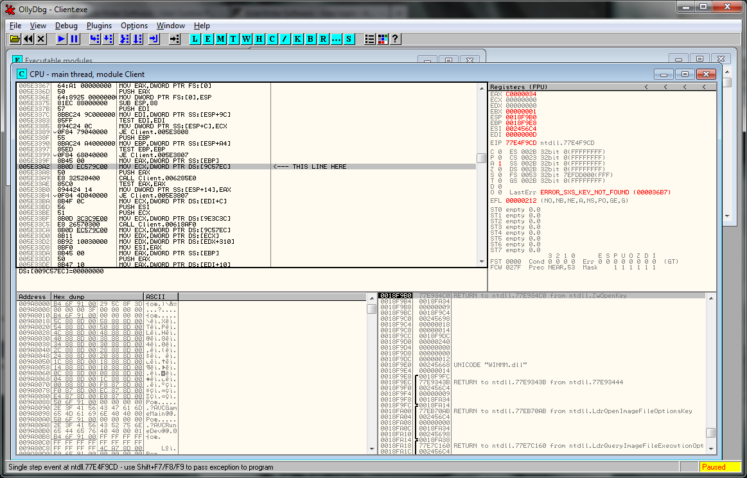Click the Hex dump column header
This screenshot has height=478, width=747.
[x=68, y=297]
